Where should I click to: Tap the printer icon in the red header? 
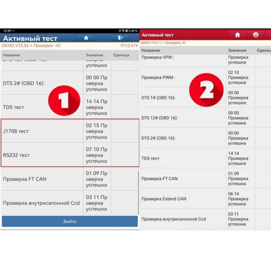(256, 35)
